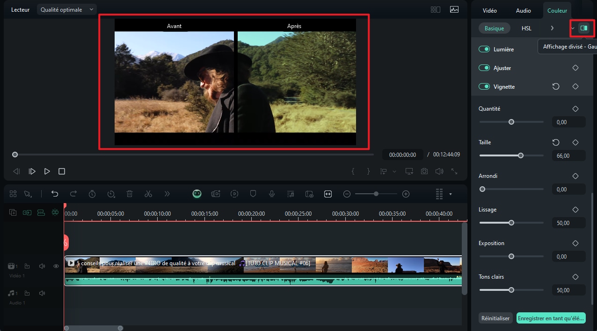597x331 pixels.
Task: Open the audio mixer music-note icon
Action: 291,194
